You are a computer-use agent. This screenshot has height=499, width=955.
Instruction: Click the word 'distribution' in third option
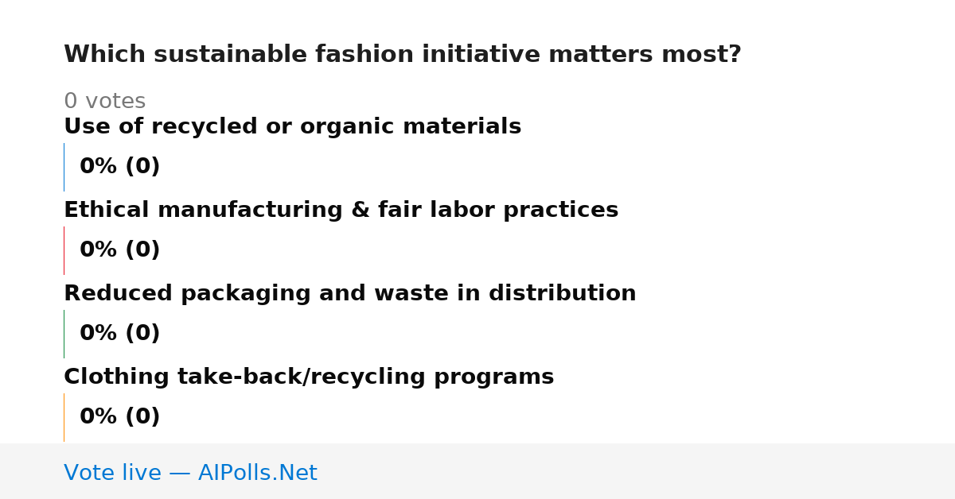pyautogui.click(x=562, y=294)
